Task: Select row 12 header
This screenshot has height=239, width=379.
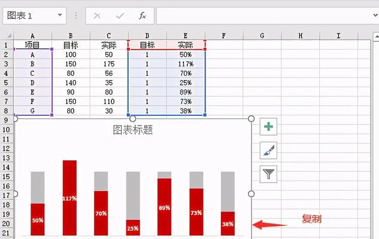Action: click(6, 149)
